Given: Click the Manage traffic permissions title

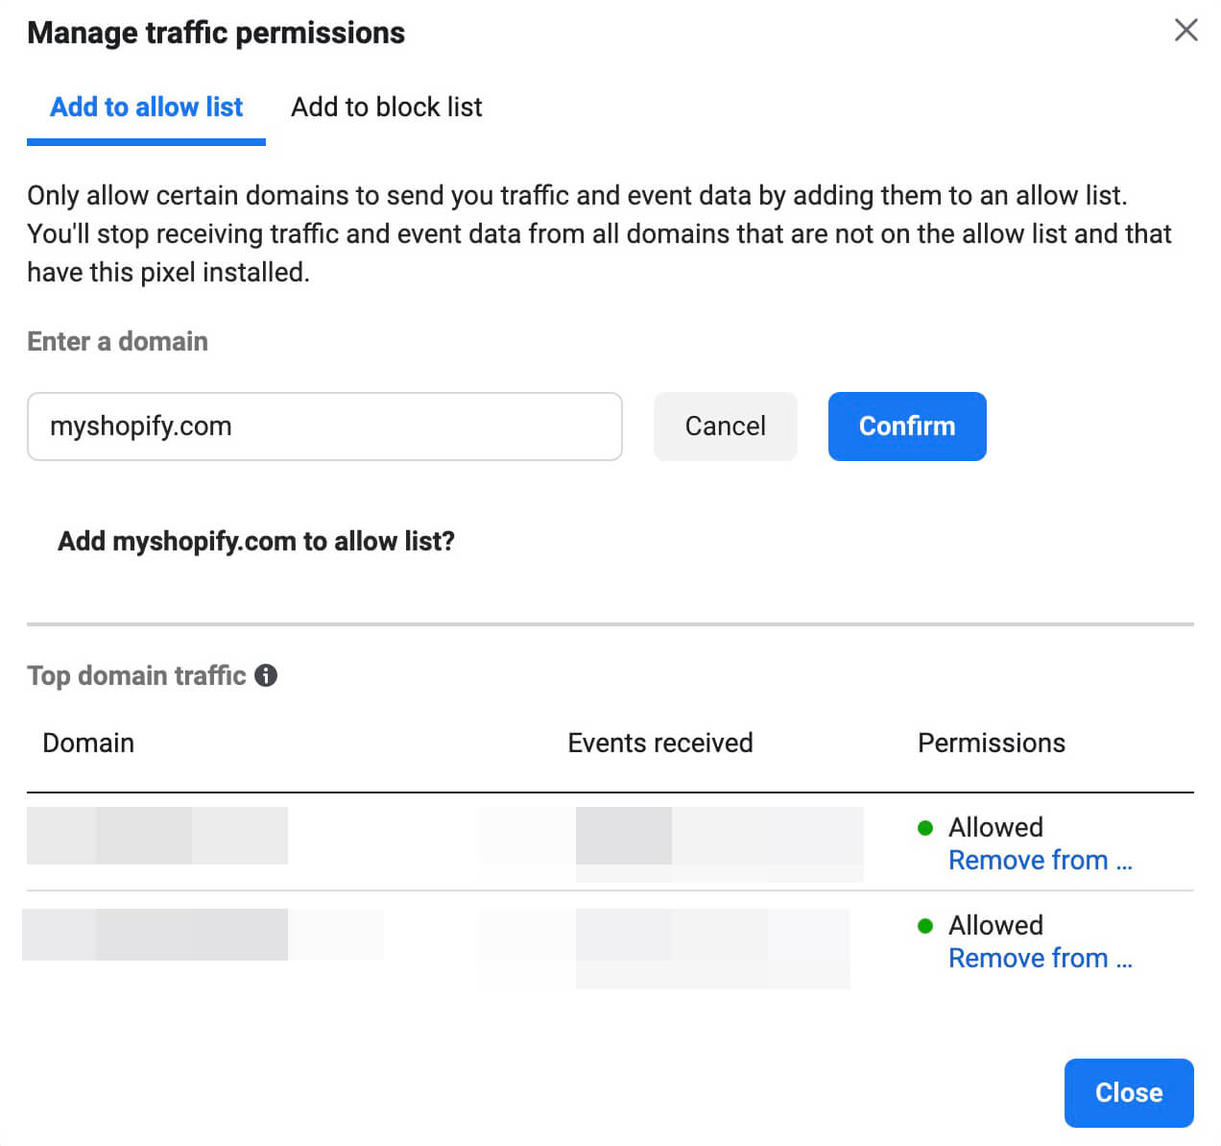Looking at the screenshot, I should coord(216,33).
